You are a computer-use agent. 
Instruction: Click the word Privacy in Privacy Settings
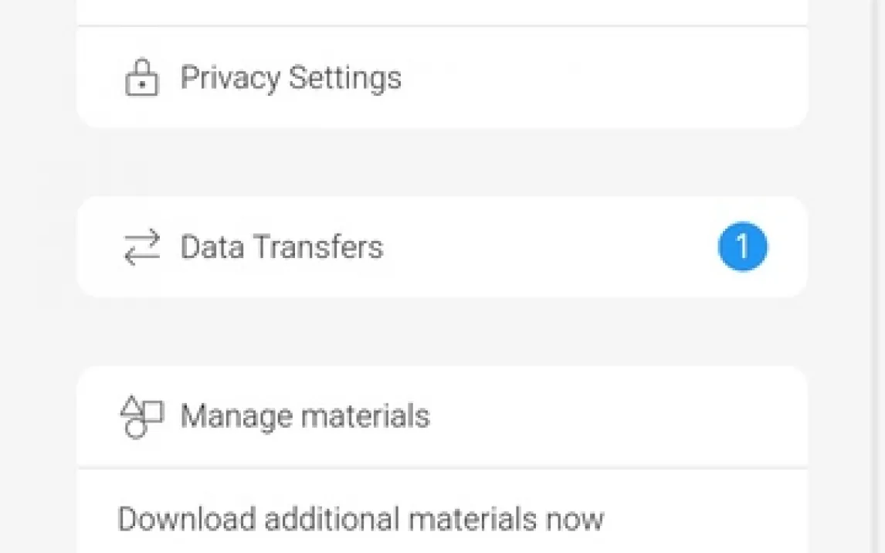pyautogui.click(x=230, y=78)
